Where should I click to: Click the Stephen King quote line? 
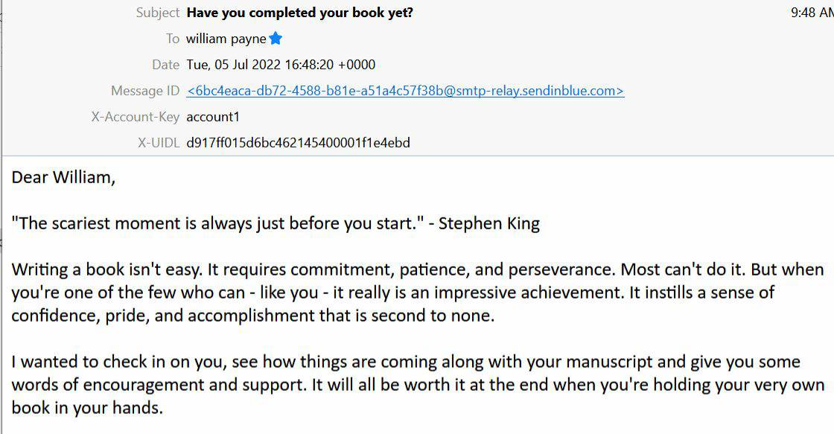[276, 223]
